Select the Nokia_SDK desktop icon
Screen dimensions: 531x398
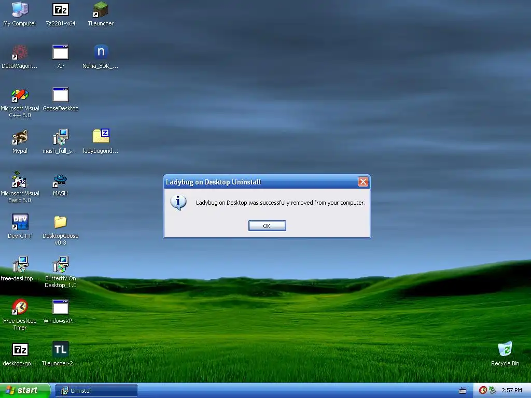(x=101, y=52)
